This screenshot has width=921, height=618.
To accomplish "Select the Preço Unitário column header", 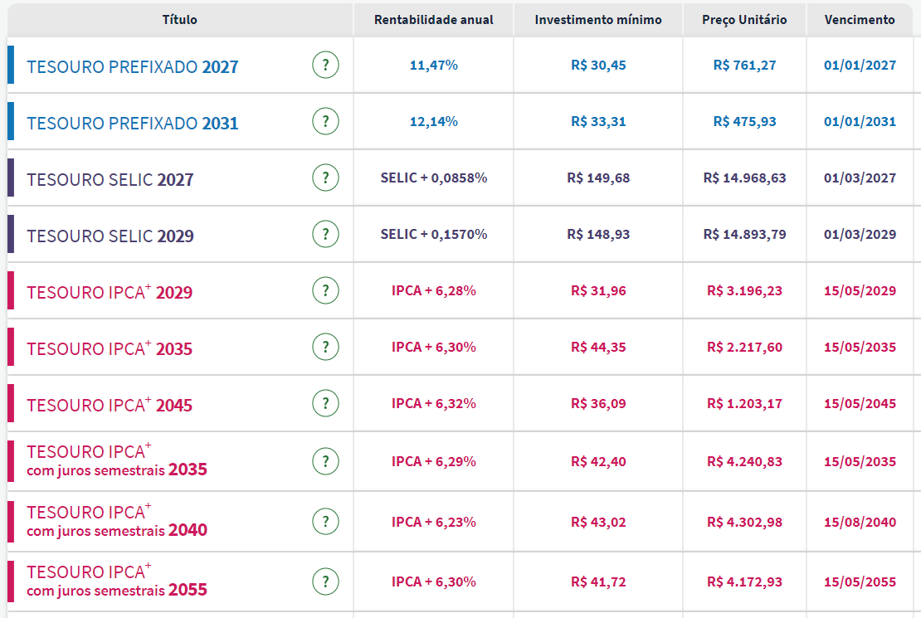I will (x=744, y=20).
